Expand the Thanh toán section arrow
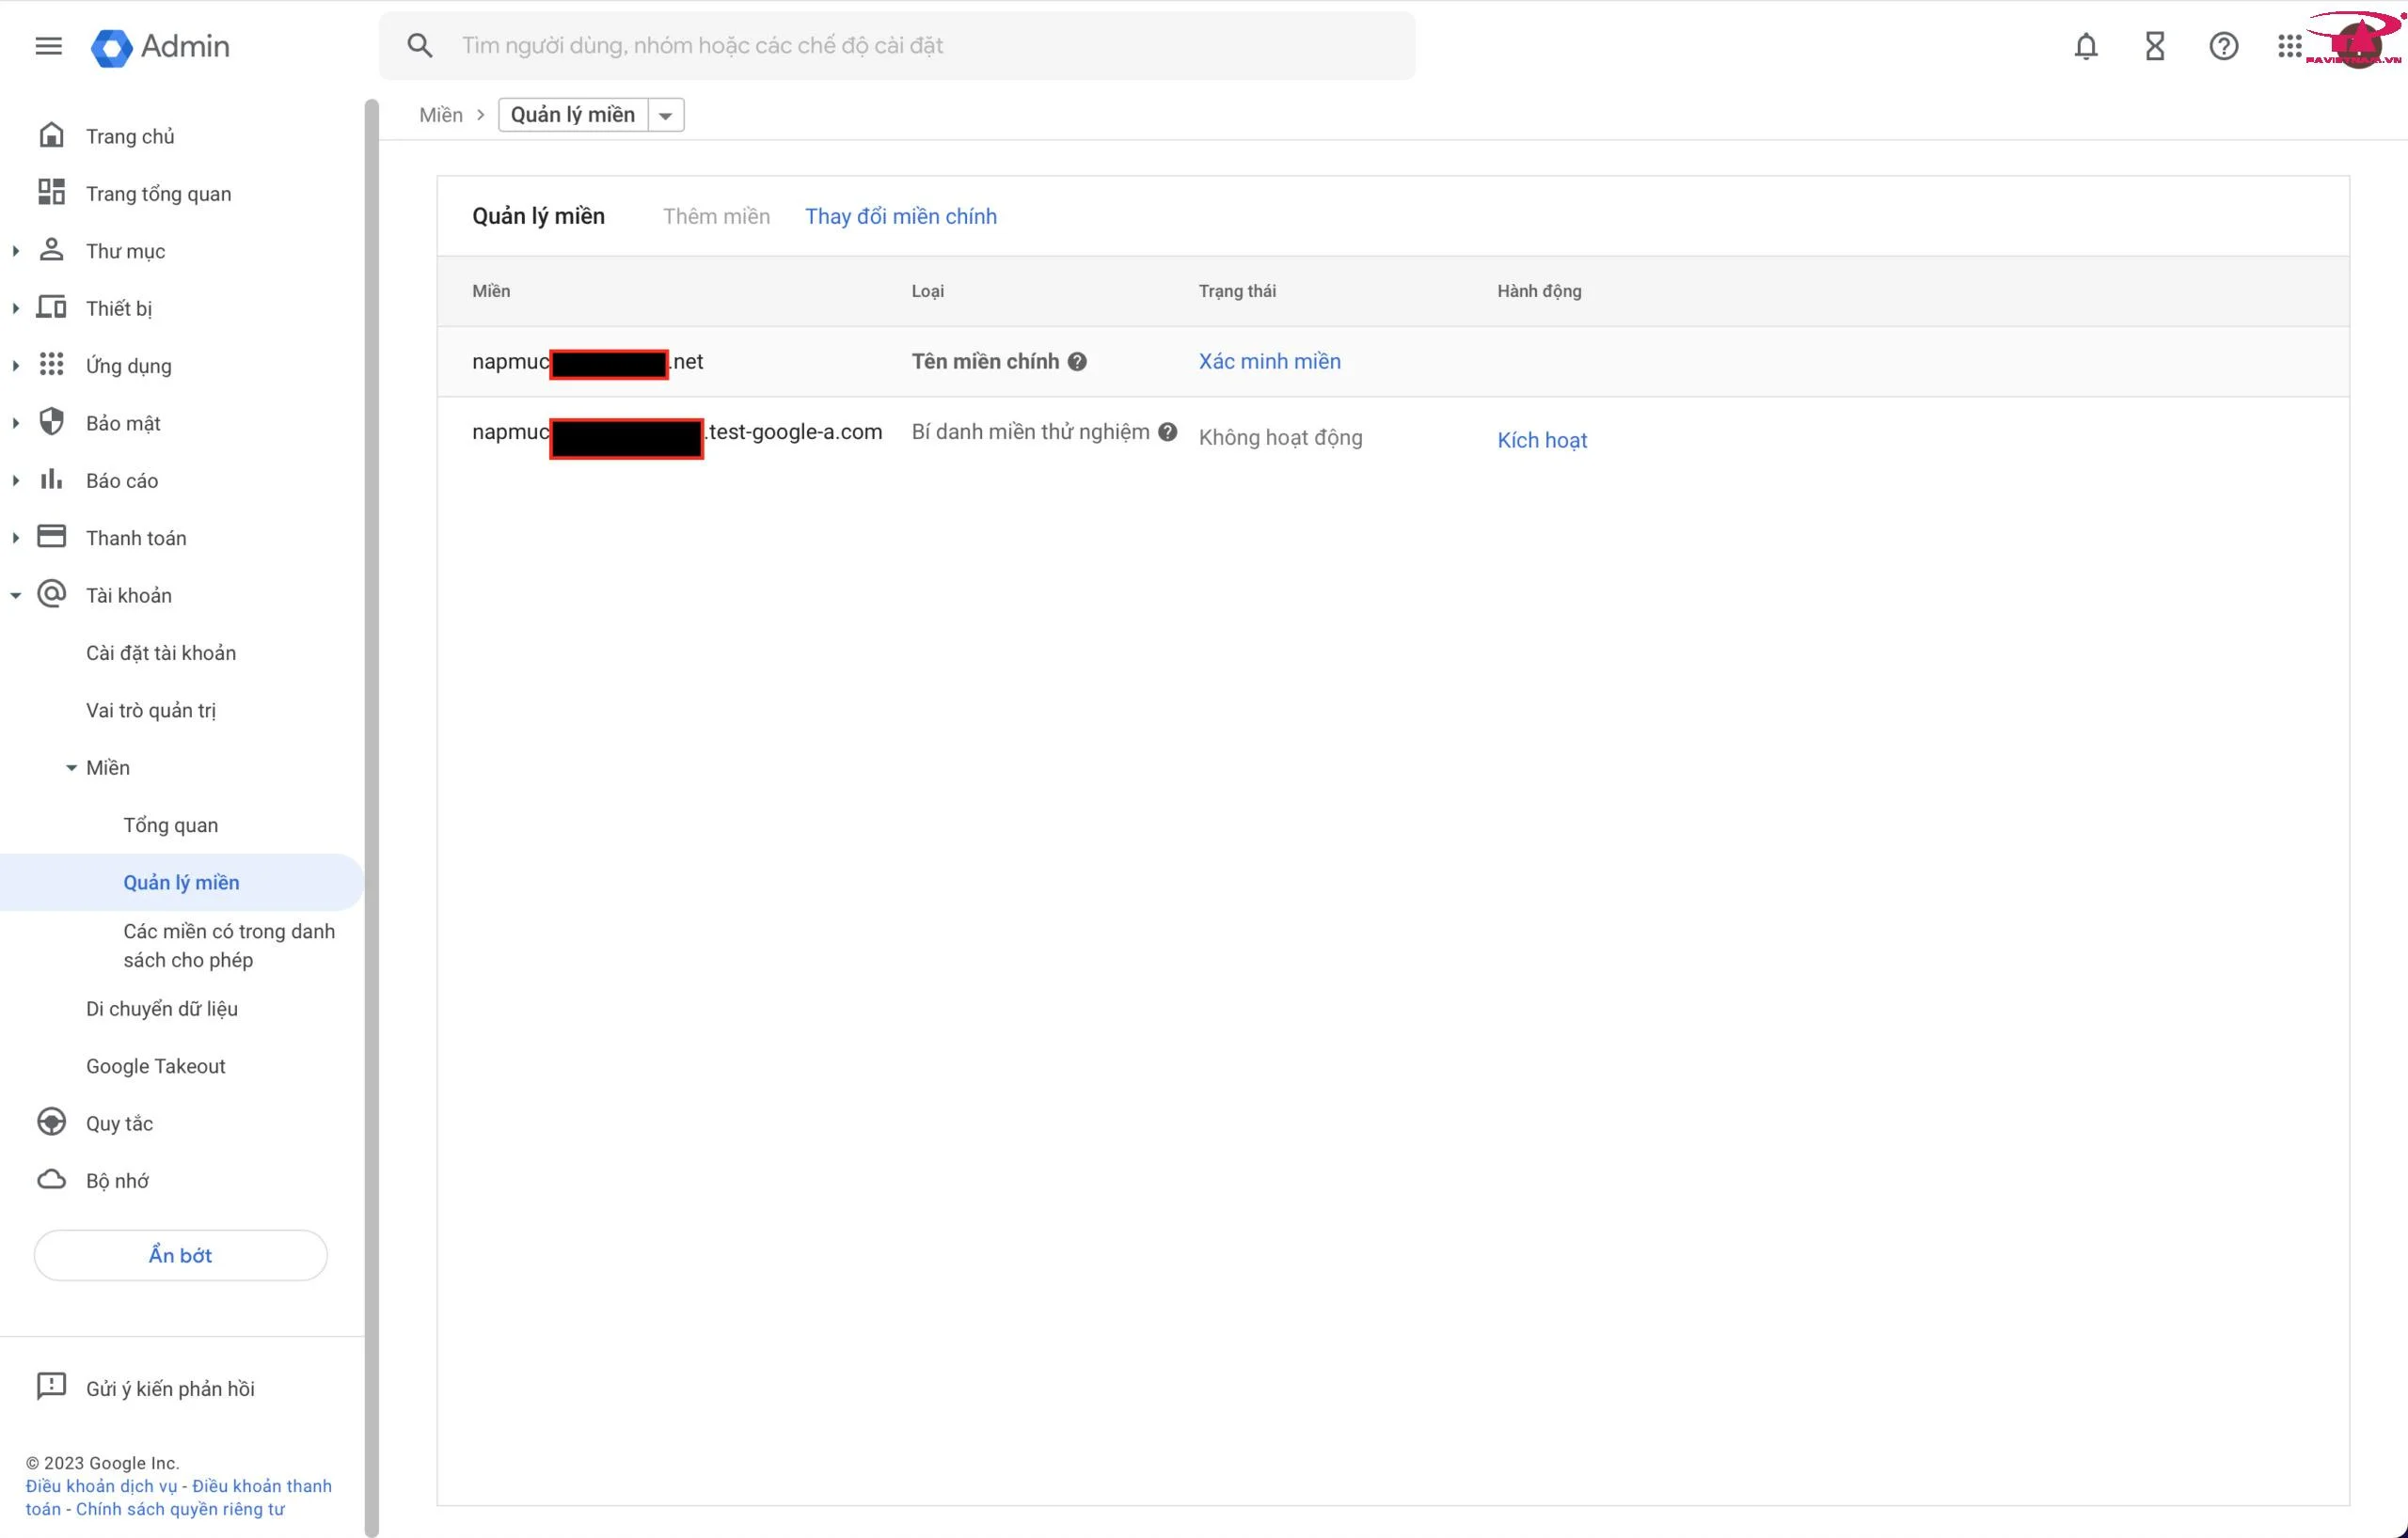 tap(15, 538)
